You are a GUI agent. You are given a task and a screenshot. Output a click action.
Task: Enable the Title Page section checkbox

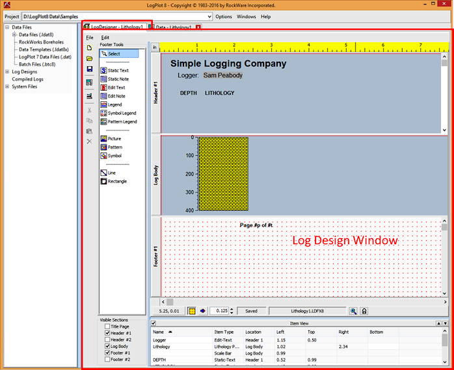click(107, 327)
